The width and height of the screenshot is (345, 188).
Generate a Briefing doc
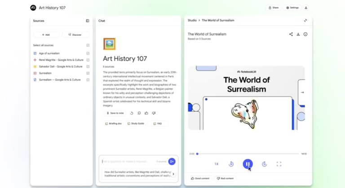[114, 123]
